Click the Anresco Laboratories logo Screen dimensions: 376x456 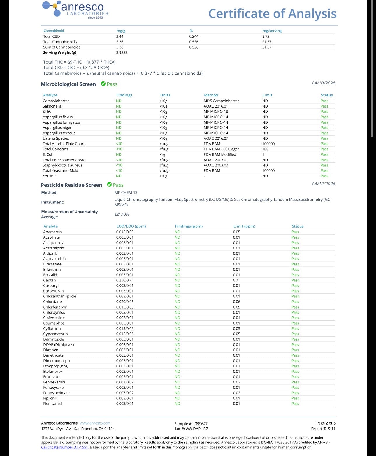click(x=75, y=10)
